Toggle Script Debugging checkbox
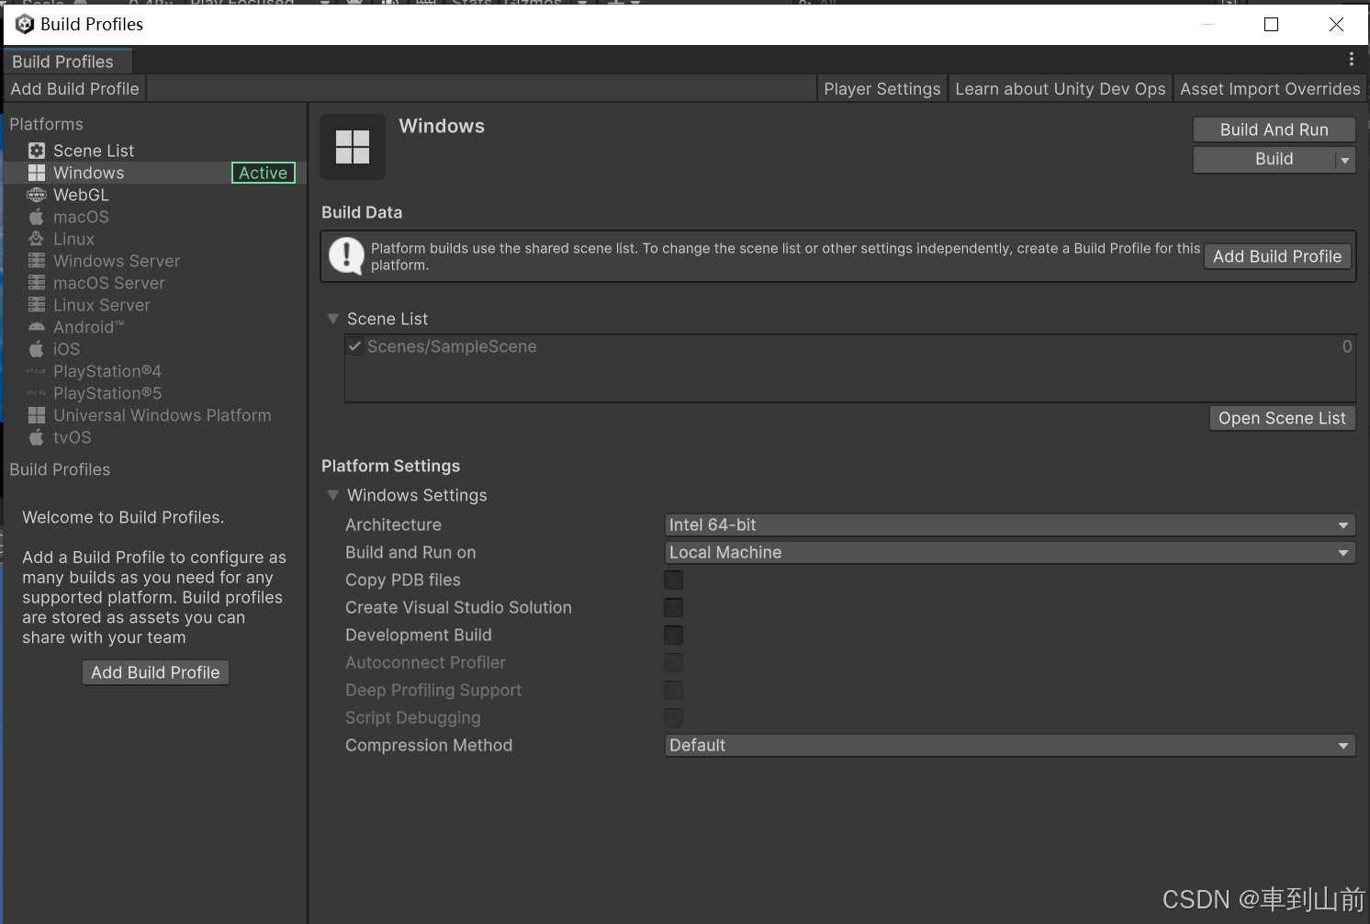The image size is (1370, 924). coord(674,717)
